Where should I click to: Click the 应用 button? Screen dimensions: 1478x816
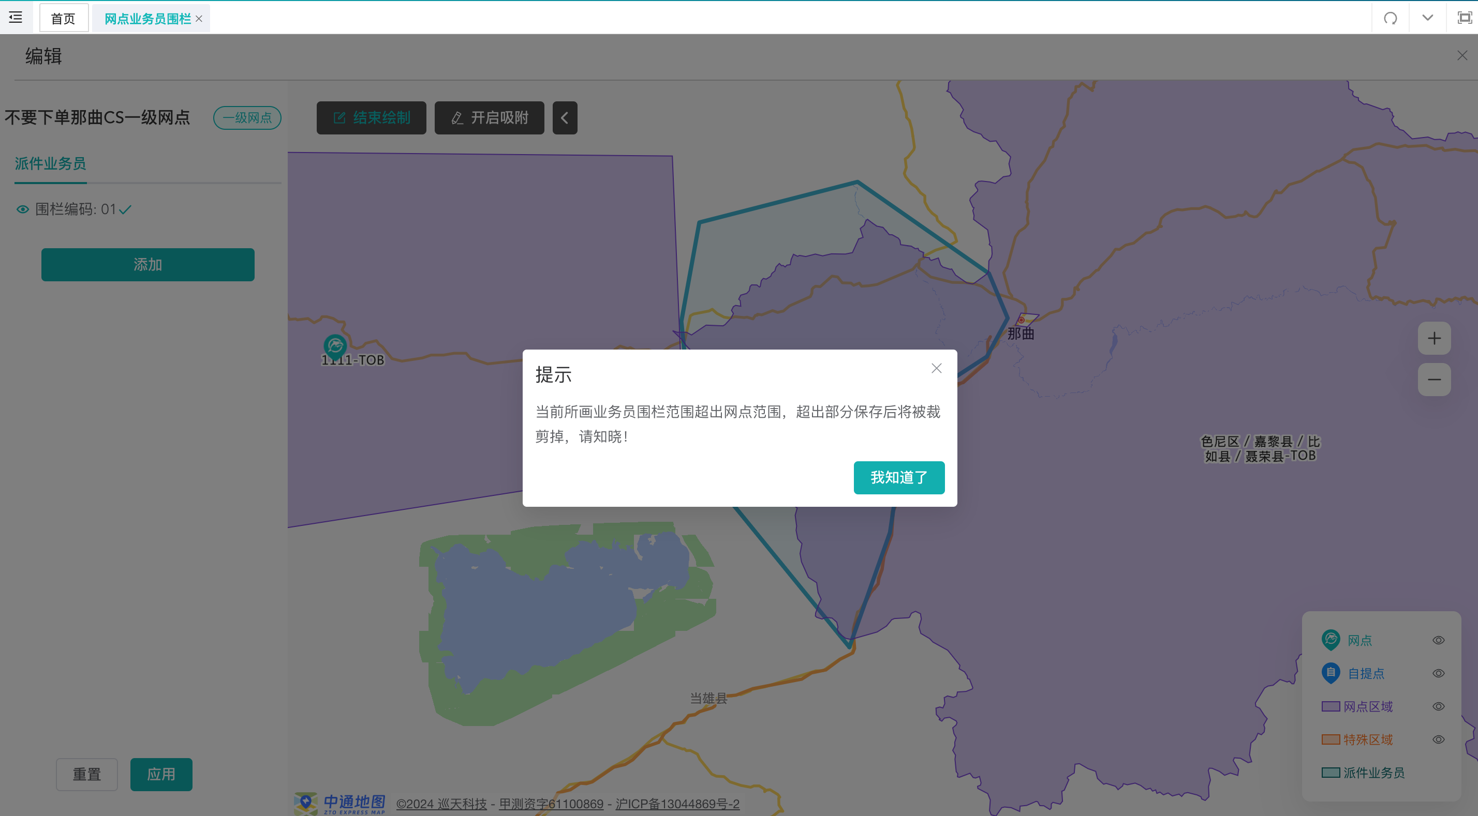[161, 774]
